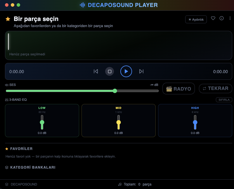Toggle TEKRAR repeat mode
The height and width of the screenshot is (189, 234).
coord(216,89)
